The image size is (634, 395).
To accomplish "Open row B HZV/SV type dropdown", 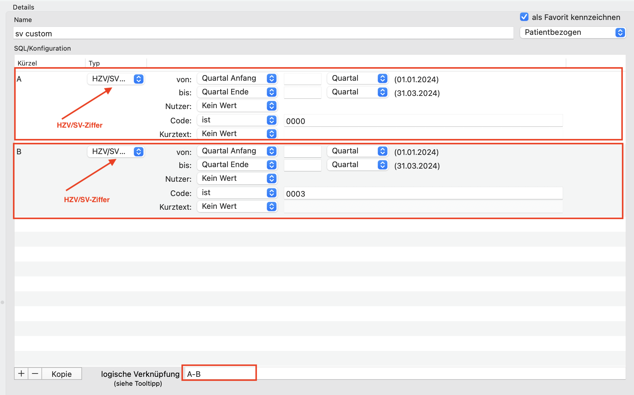I will tap(116, 152).
